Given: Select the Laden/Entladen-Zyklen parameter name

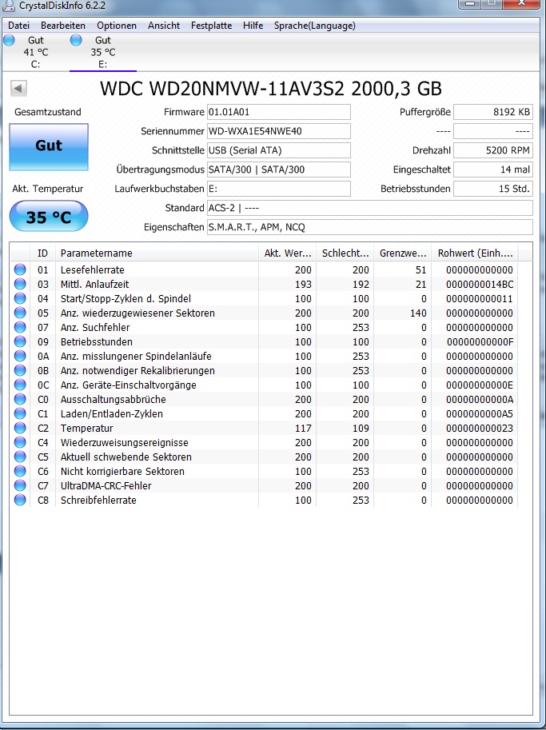Looking at the screenshot, I should coord(112,414).
